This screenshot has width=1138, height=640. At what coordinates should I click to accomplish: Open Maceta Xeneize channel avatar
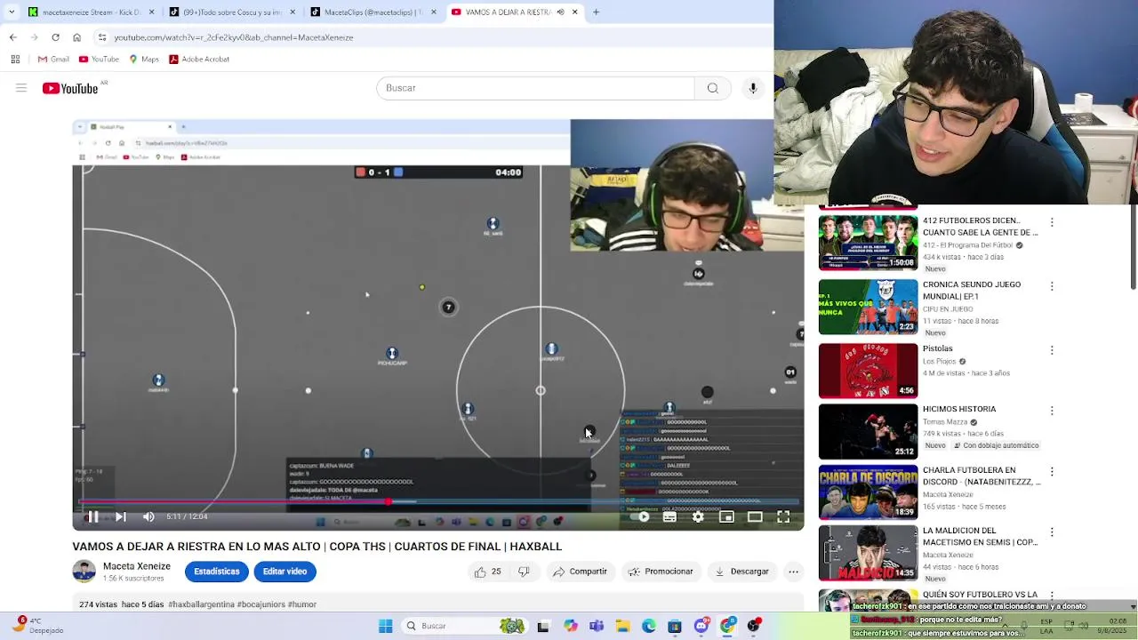click(84, 572)
